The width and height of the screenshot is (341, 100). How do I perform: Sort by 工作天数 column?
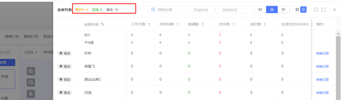coord(149,24)
